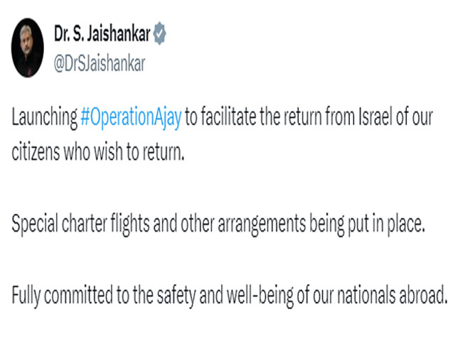Screen dimensions: 455x341
Task: Click the word Fully in last paragraph
Action: (x=26, y=296)
